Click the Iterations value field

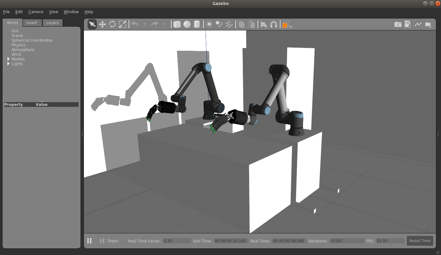pos(347,241)
